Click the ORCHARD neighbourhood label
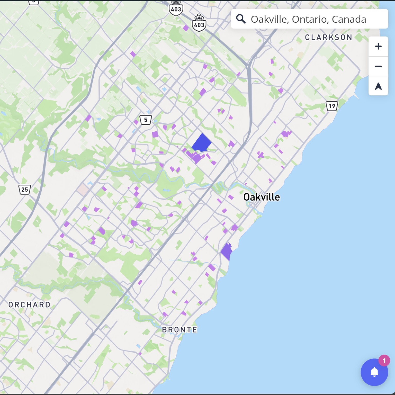 coord(29,305)
